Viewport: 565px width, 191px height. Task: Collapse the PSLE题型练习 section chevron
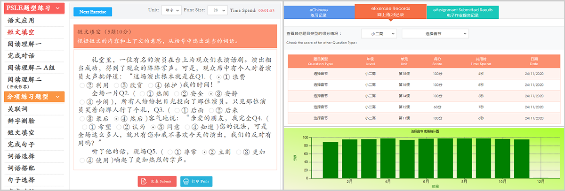click(x=57, y=8)
